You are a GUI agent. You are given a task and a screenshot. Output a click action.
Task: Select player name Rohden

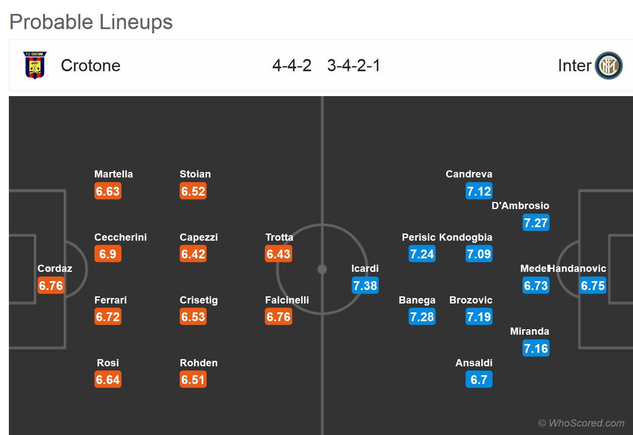click(199, 363)
